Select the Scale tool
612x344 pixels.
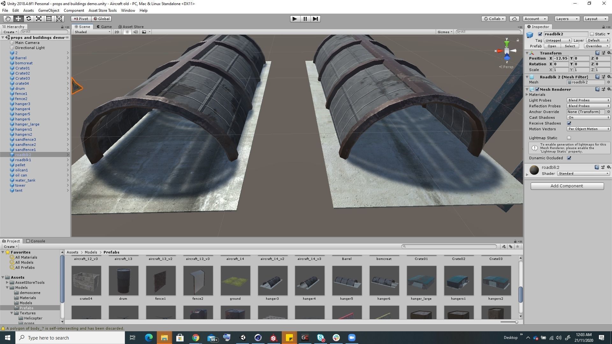[x=39, y=19]
